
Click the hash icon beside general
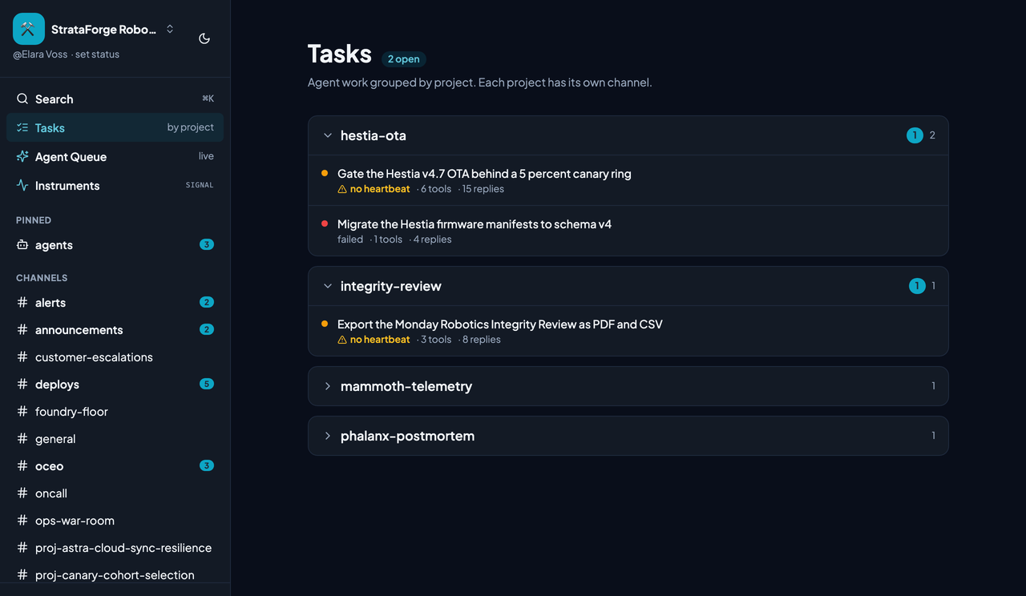[x=22, y=439]
